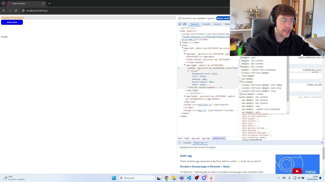Open the Chrome icon in the taskbar

click(167, 178)
